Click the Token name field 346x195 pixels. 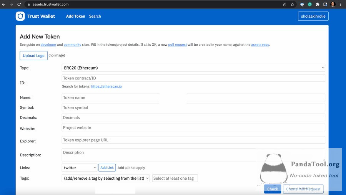coord(193,97)
